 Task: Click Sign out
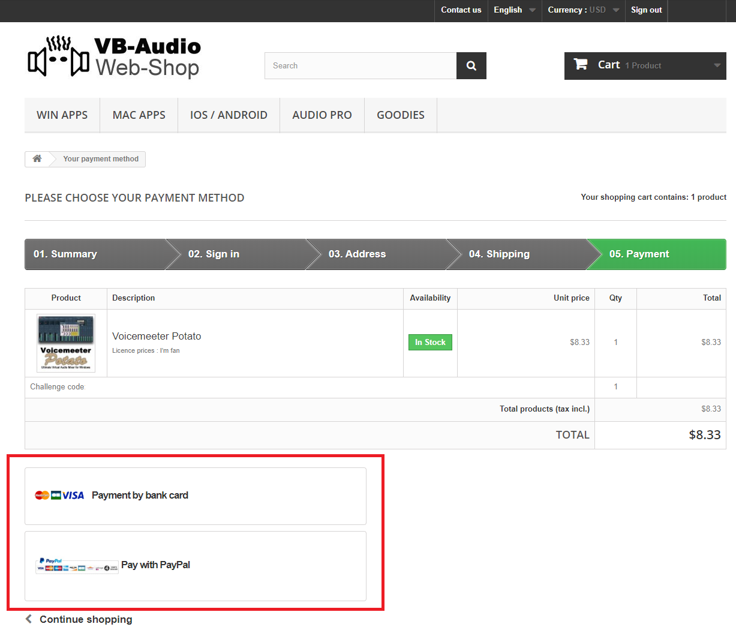(646, 10)
